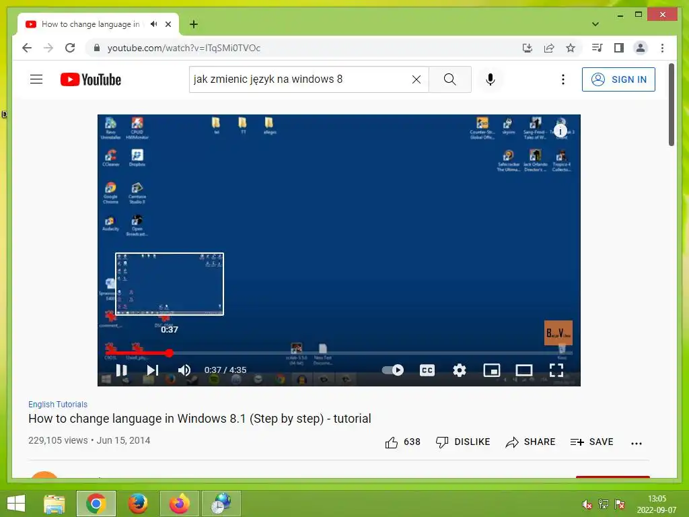Image resolution: width=689 pixels, height=517 pixels.
Task: Open the tab search dropdown arrow
Action: [x=595, y=24]
